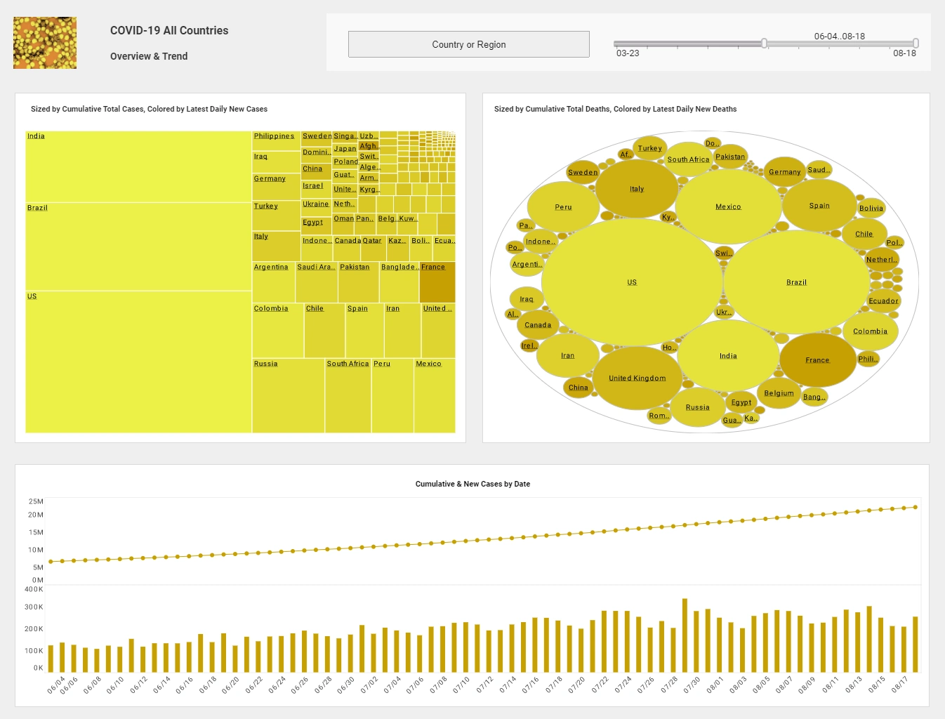945x719 pixels.
Task: Select Germany in the cases treemap
Action: [x=277, y=186]
